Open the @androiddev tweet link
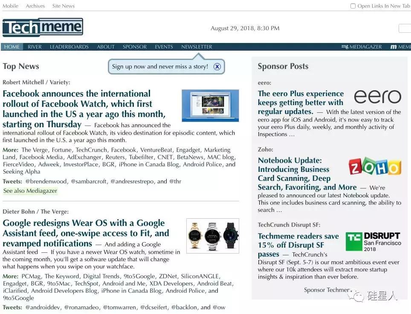 43,308
